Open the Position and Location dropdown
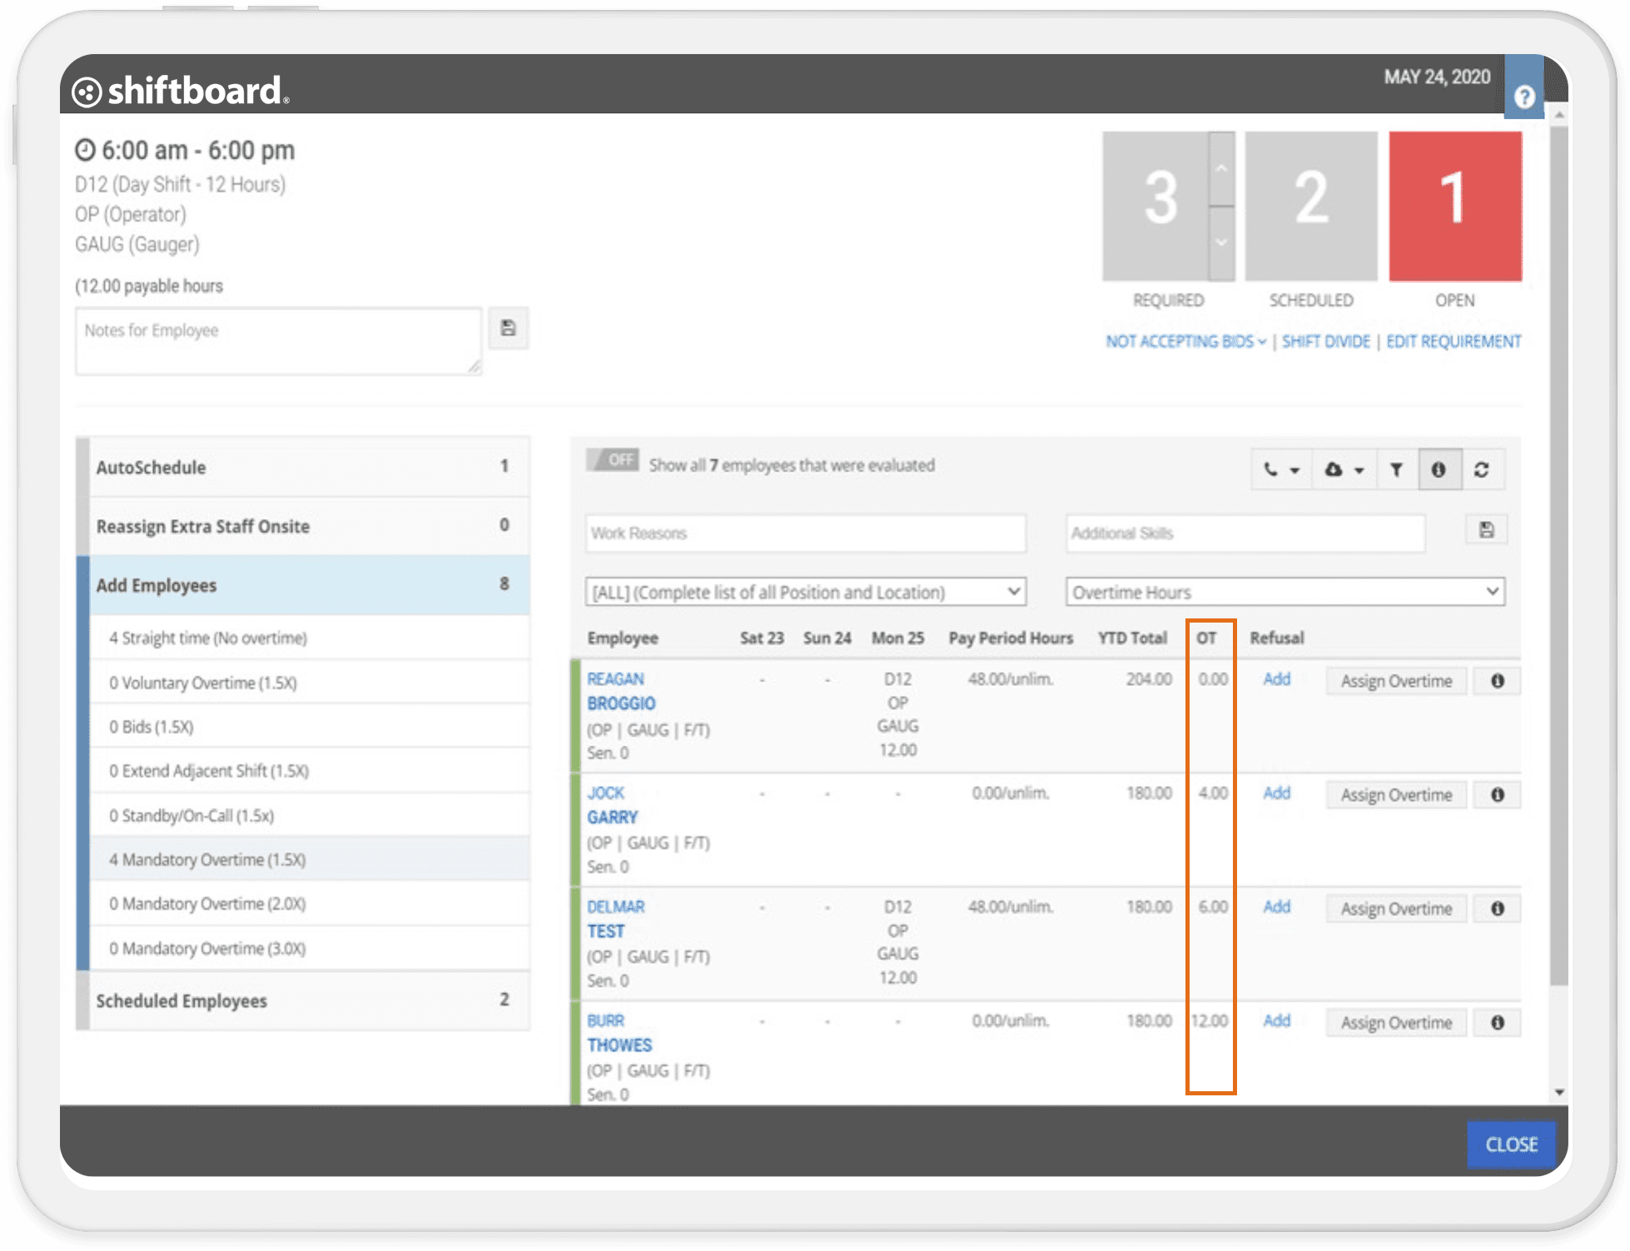 coord(804,592)
